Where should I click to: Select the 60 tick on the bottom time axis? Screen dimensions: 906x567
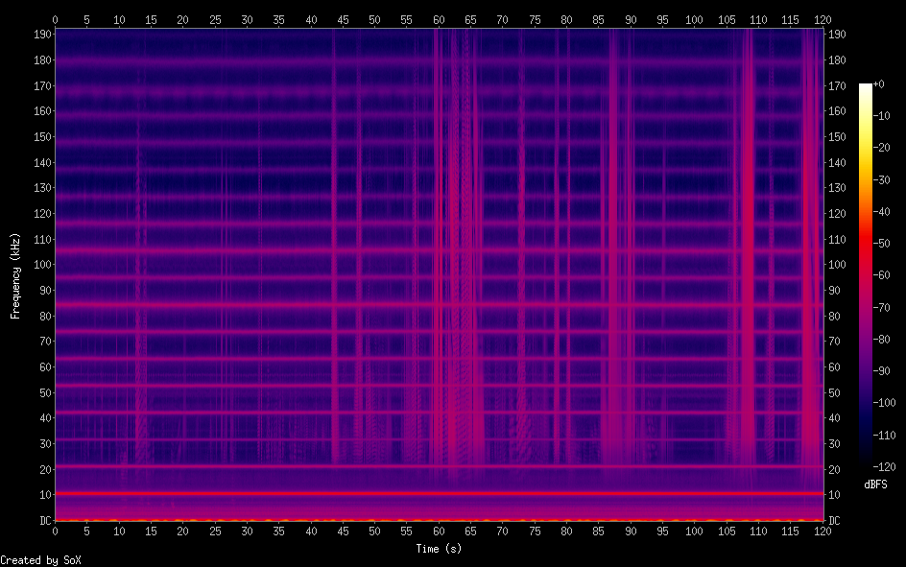439,531
